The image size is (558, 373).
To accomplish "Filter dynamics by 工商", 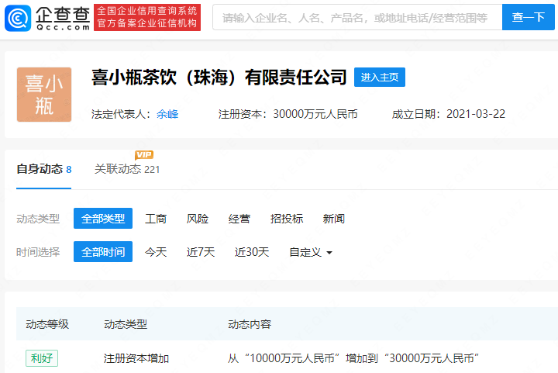I will pyautogui.click(x=156, y=219).
